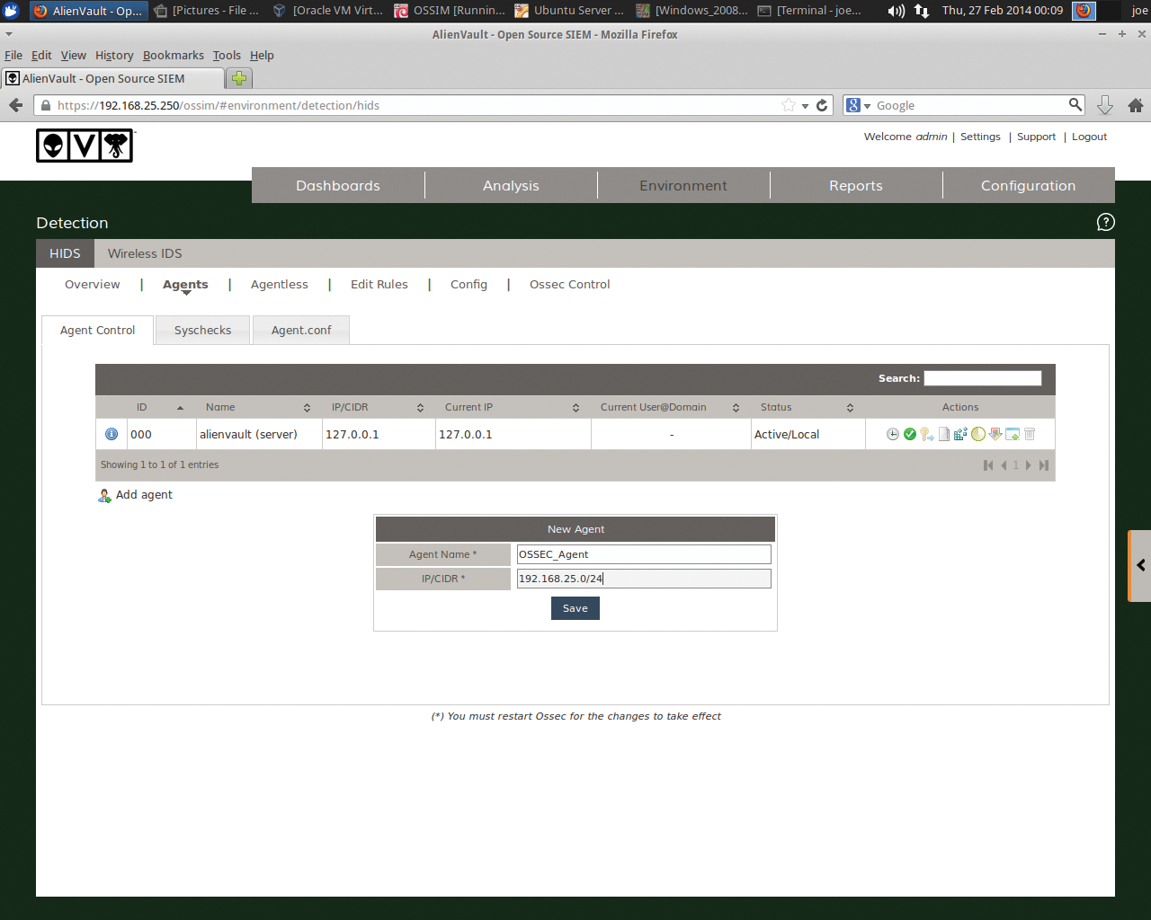Open the Environment menu
Viewport: 1151px width, 920px height.
683,185
